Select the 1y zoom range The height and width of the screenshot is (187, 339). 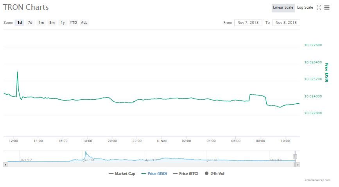tap(63, 23)
